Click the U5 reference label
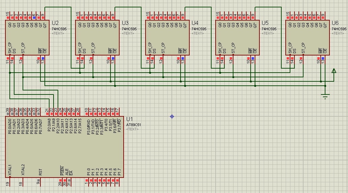This screenshot has height=193, width=348. point(265,23)
